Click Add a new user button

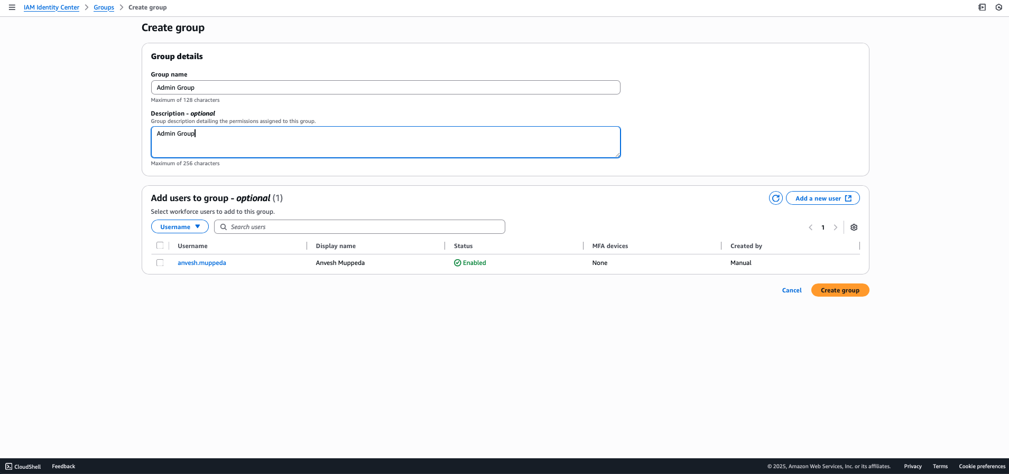[x=822, y=198]
